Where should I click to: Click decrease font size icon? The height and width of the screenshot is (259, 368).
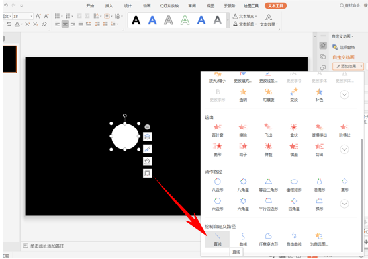46,16
